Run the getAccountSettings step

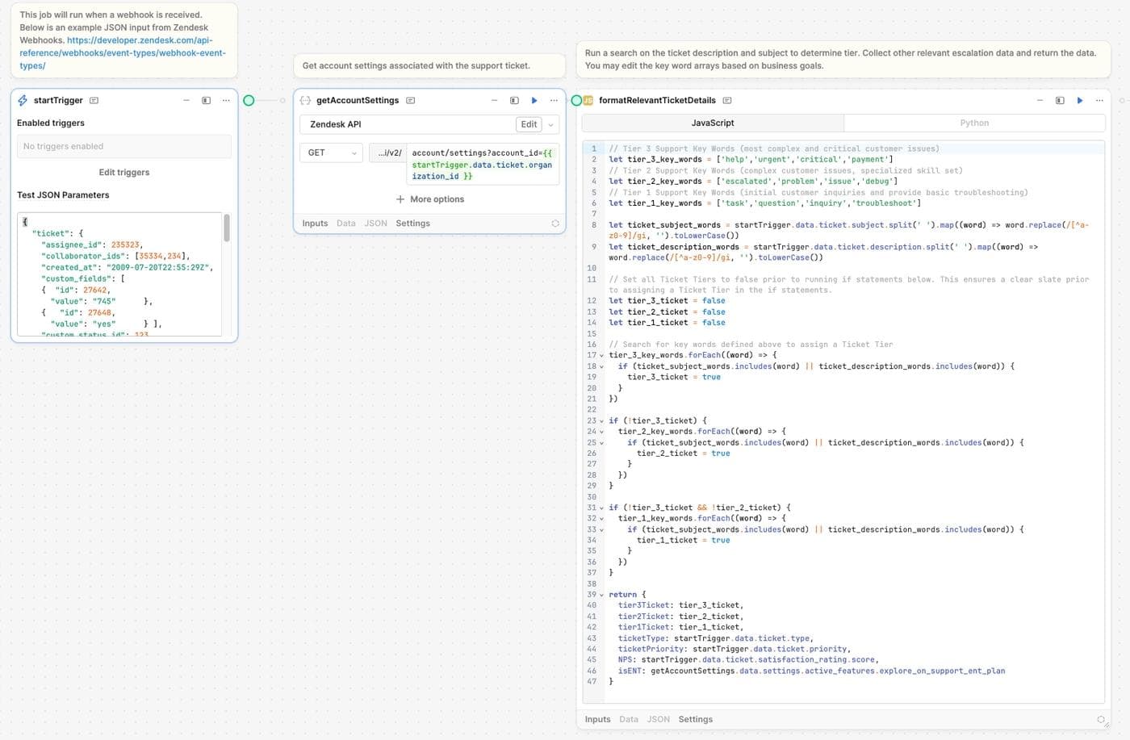(x=534, y=100)
